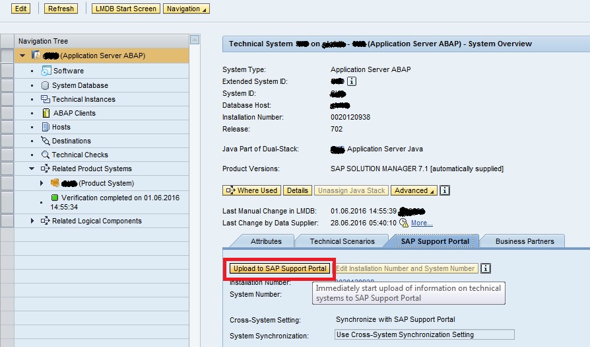Open the More... link
The height and width of the screenshot is (347, 590).
[x=422, y=223]
